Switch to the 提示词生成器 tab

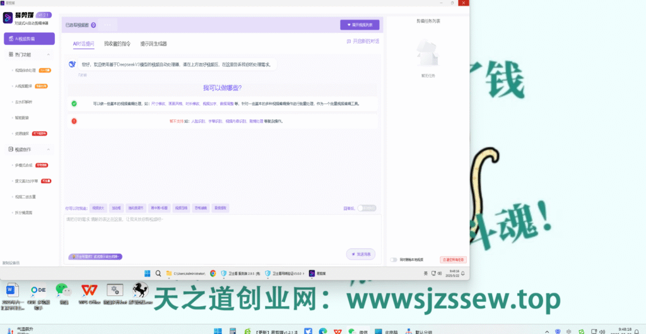[153, 44]
